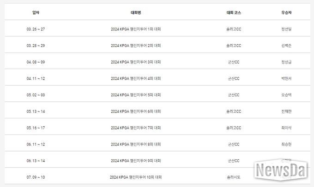Click winner name 김백준 in second row
The width and height of the screenshot is (314, 187).
tap(286, 46)
